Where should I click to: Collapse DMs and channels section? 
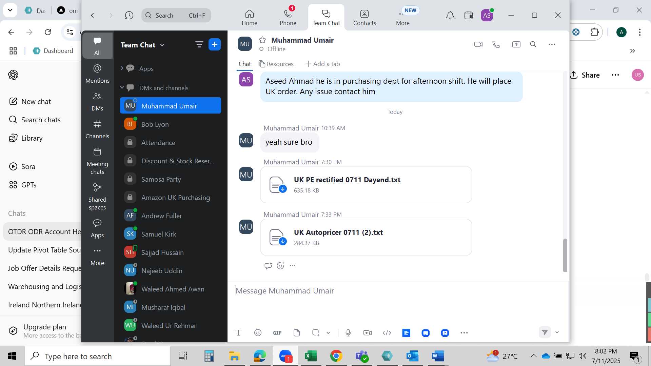[122, 88]
